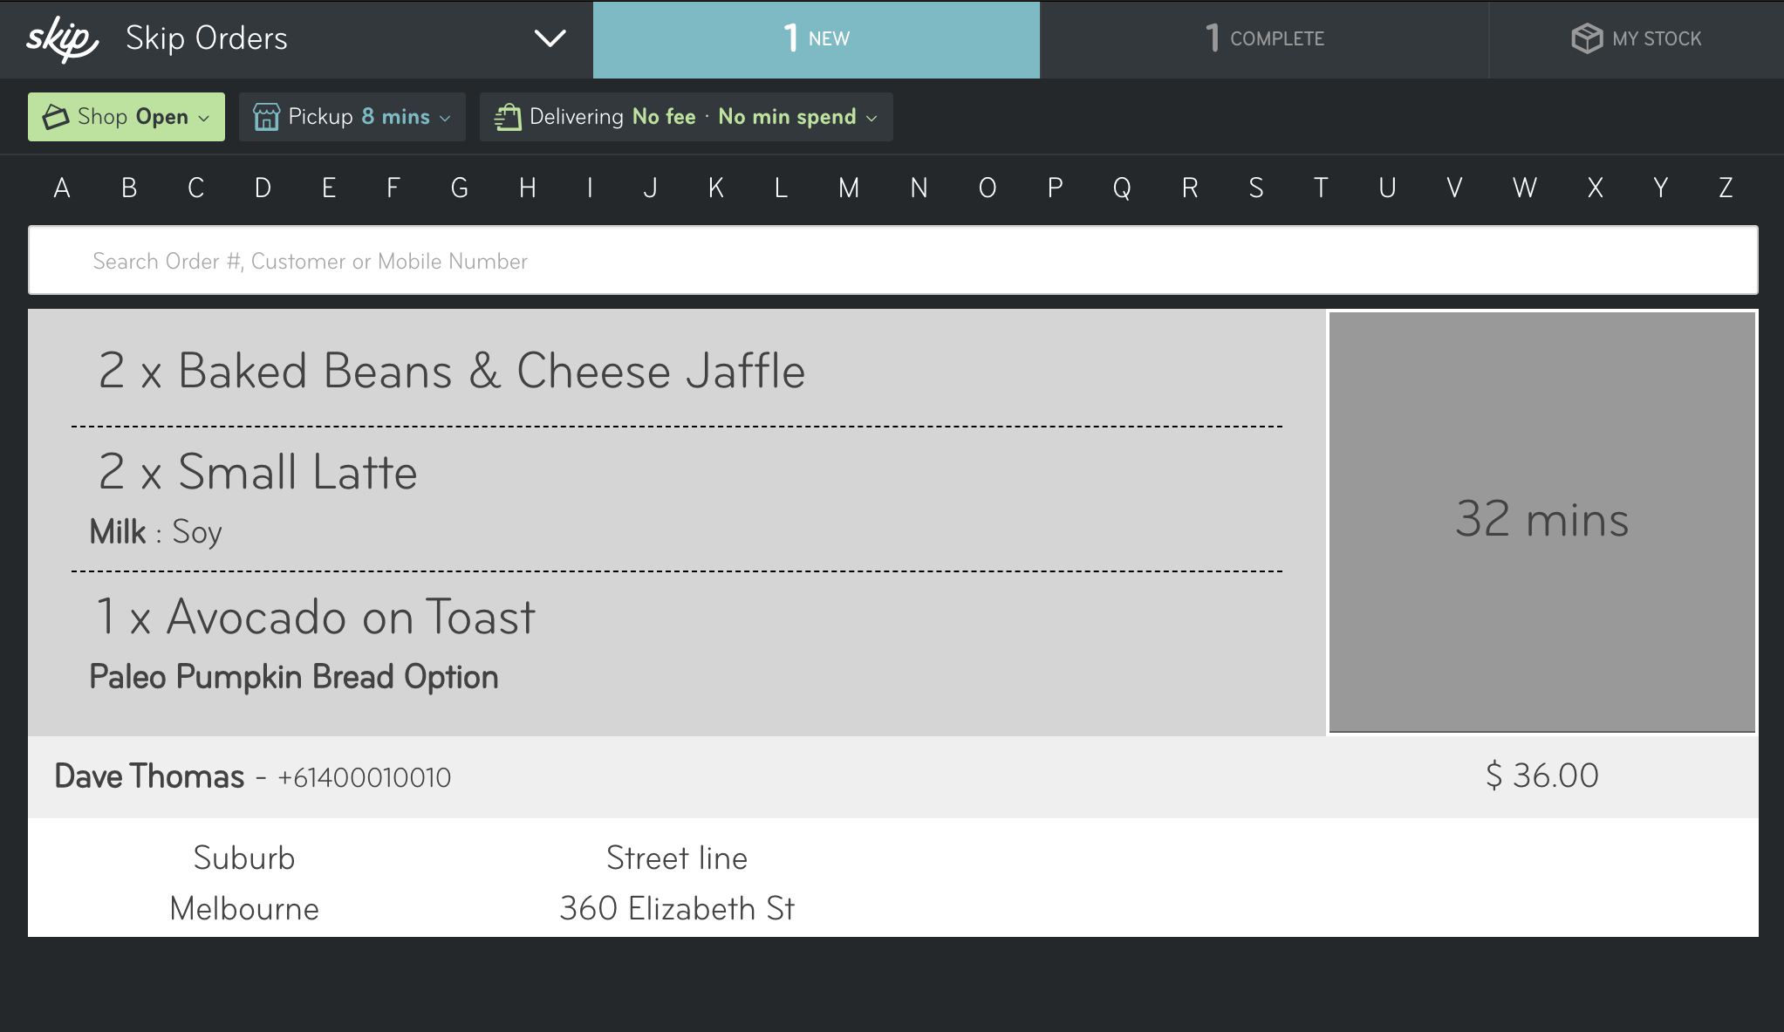This screenshot has width=1784, height=1032.
Task: Click the My Stock box icon
Action: tap(1587, 38)
